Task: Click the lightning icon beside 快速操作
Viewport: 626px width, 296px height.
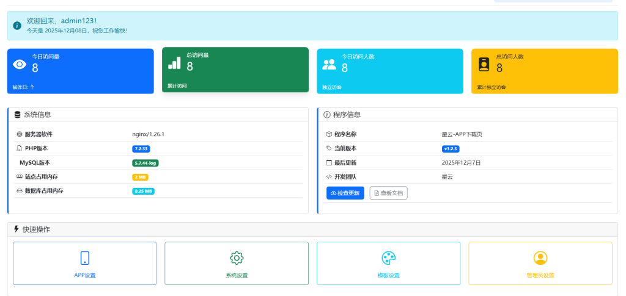Action: (x=17, y=229)
